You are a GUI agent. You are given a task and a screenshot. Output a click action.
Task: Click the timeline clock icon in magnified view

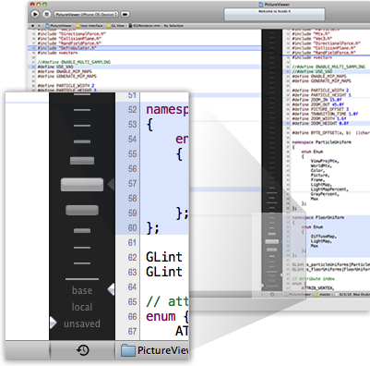coord(83,350)
